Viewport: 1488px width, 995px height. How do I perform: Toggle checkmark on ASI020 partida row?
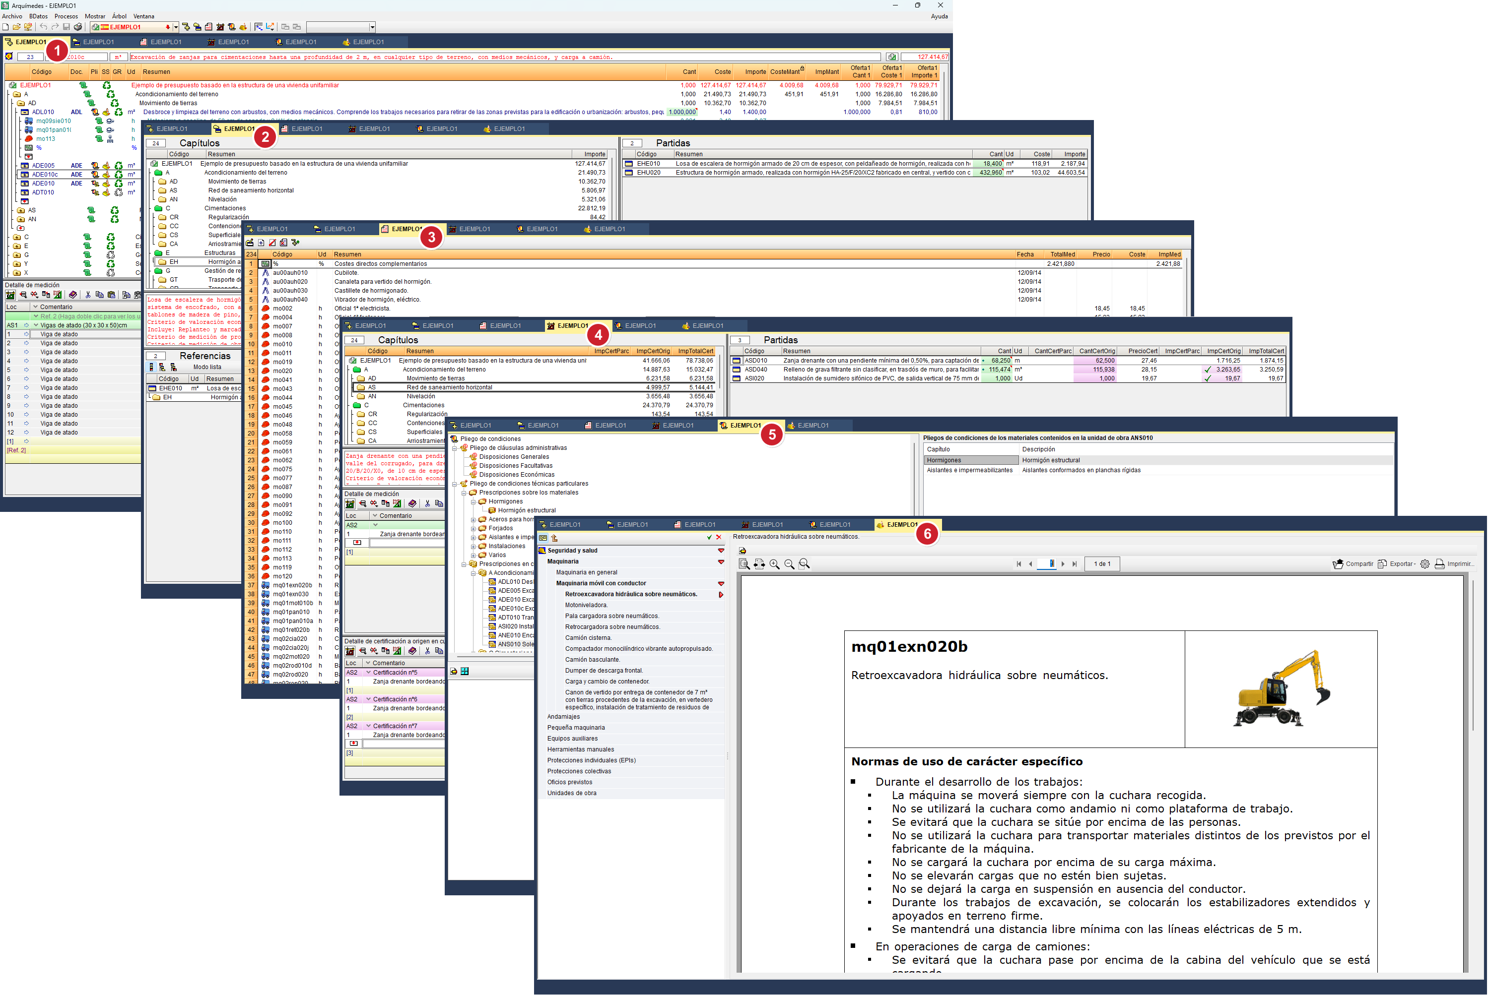1208,379
